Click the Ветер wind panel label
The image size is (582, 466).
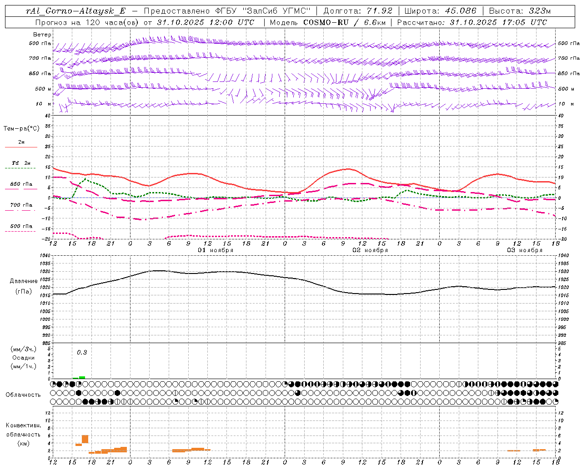(42, 35)
